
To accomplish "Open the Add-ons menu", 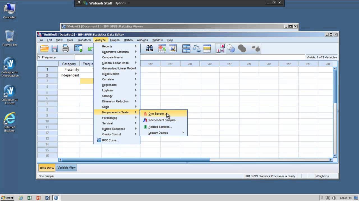I will [142, 40].
